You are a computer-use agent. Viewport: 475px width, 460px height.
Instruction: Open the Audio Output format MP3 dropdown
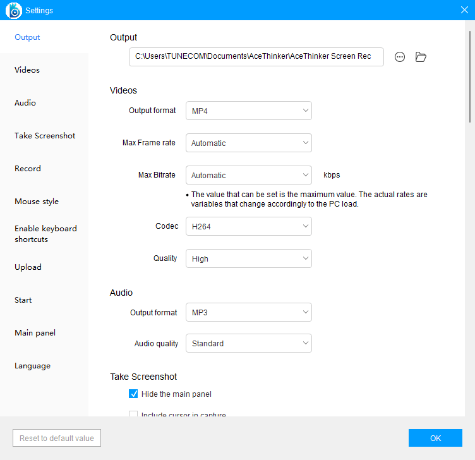(x=249, y=312)
